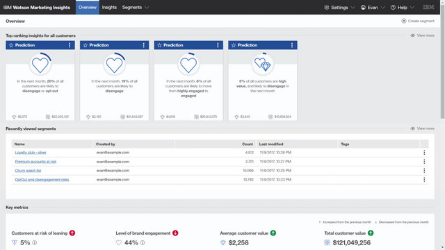Click the IBM logo in the header
Viewport: 445px width, 250px height.
point(428,7)
